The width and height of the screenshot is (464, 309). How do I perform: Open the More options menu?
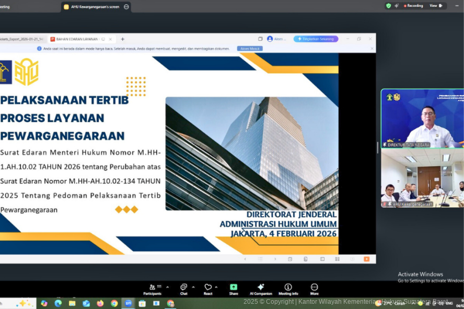coord(314,289)
